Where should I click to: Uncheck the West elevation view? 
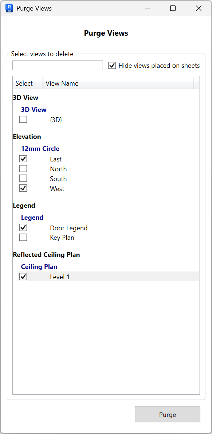point(23,188)
